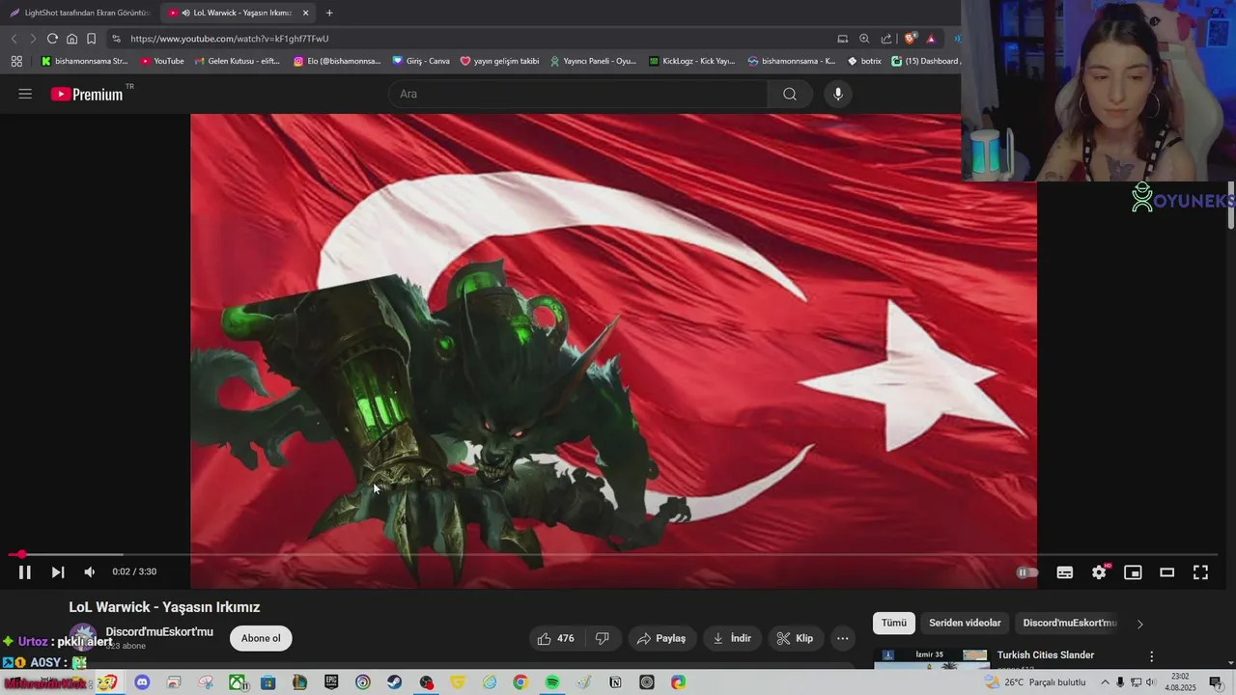The width and height of the screenshot is (1236, 695).
Task: Toggle the autoplay switch
Action: 1027,572
